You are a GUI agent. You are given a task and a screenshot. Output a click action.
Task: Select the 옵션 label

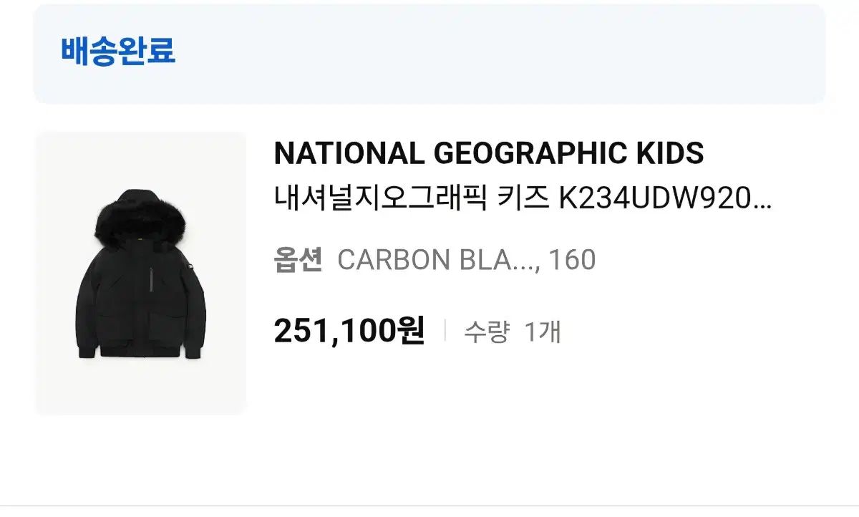coord(298,260)
